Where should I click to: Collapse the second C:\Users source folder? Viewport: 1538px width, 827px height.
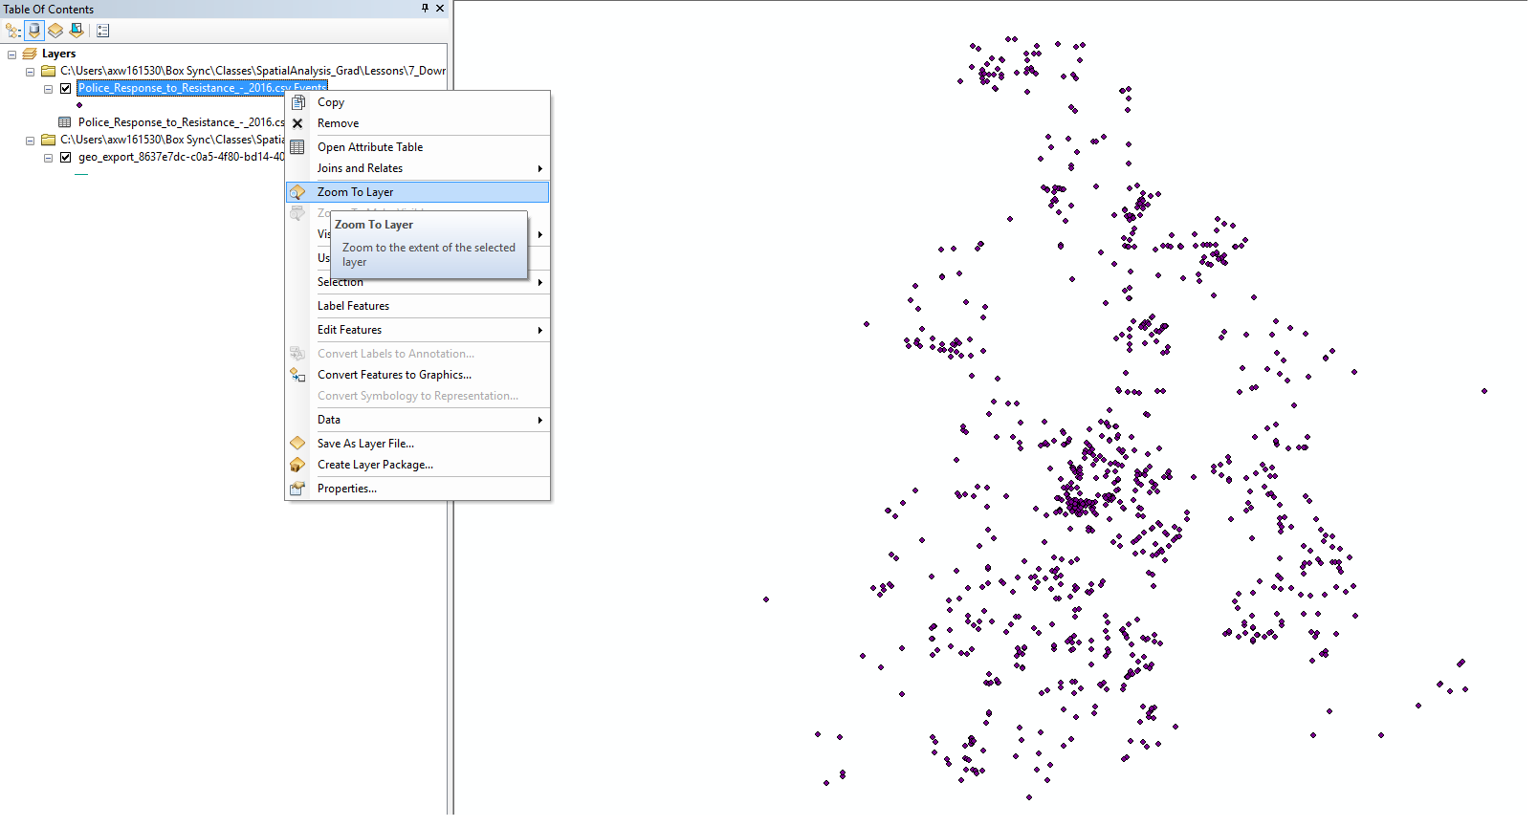30,141
